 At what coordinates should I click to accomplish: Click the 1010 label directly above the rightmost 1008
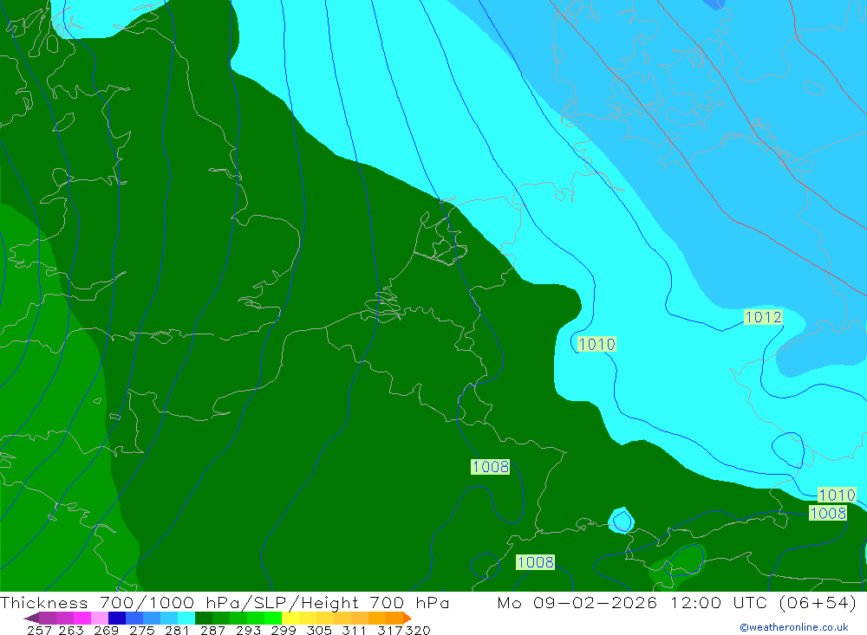pyautogui.click(x=837, y=495)
